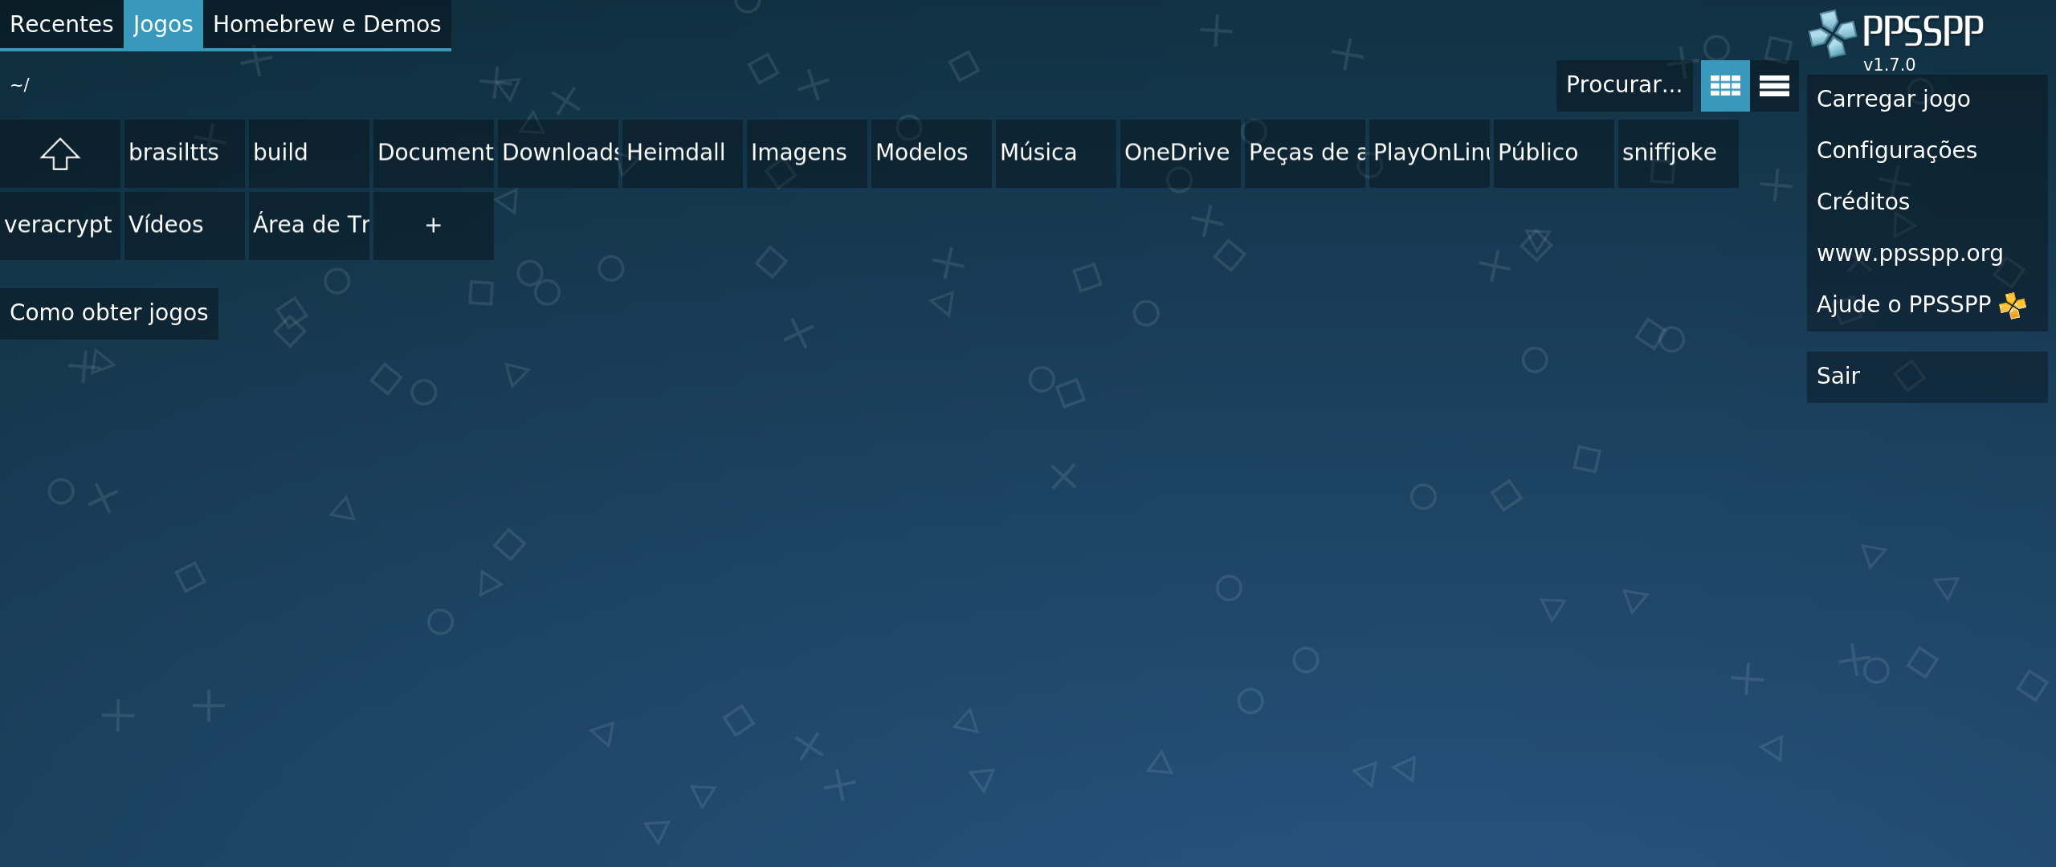Switch to list view layout

1774,85
